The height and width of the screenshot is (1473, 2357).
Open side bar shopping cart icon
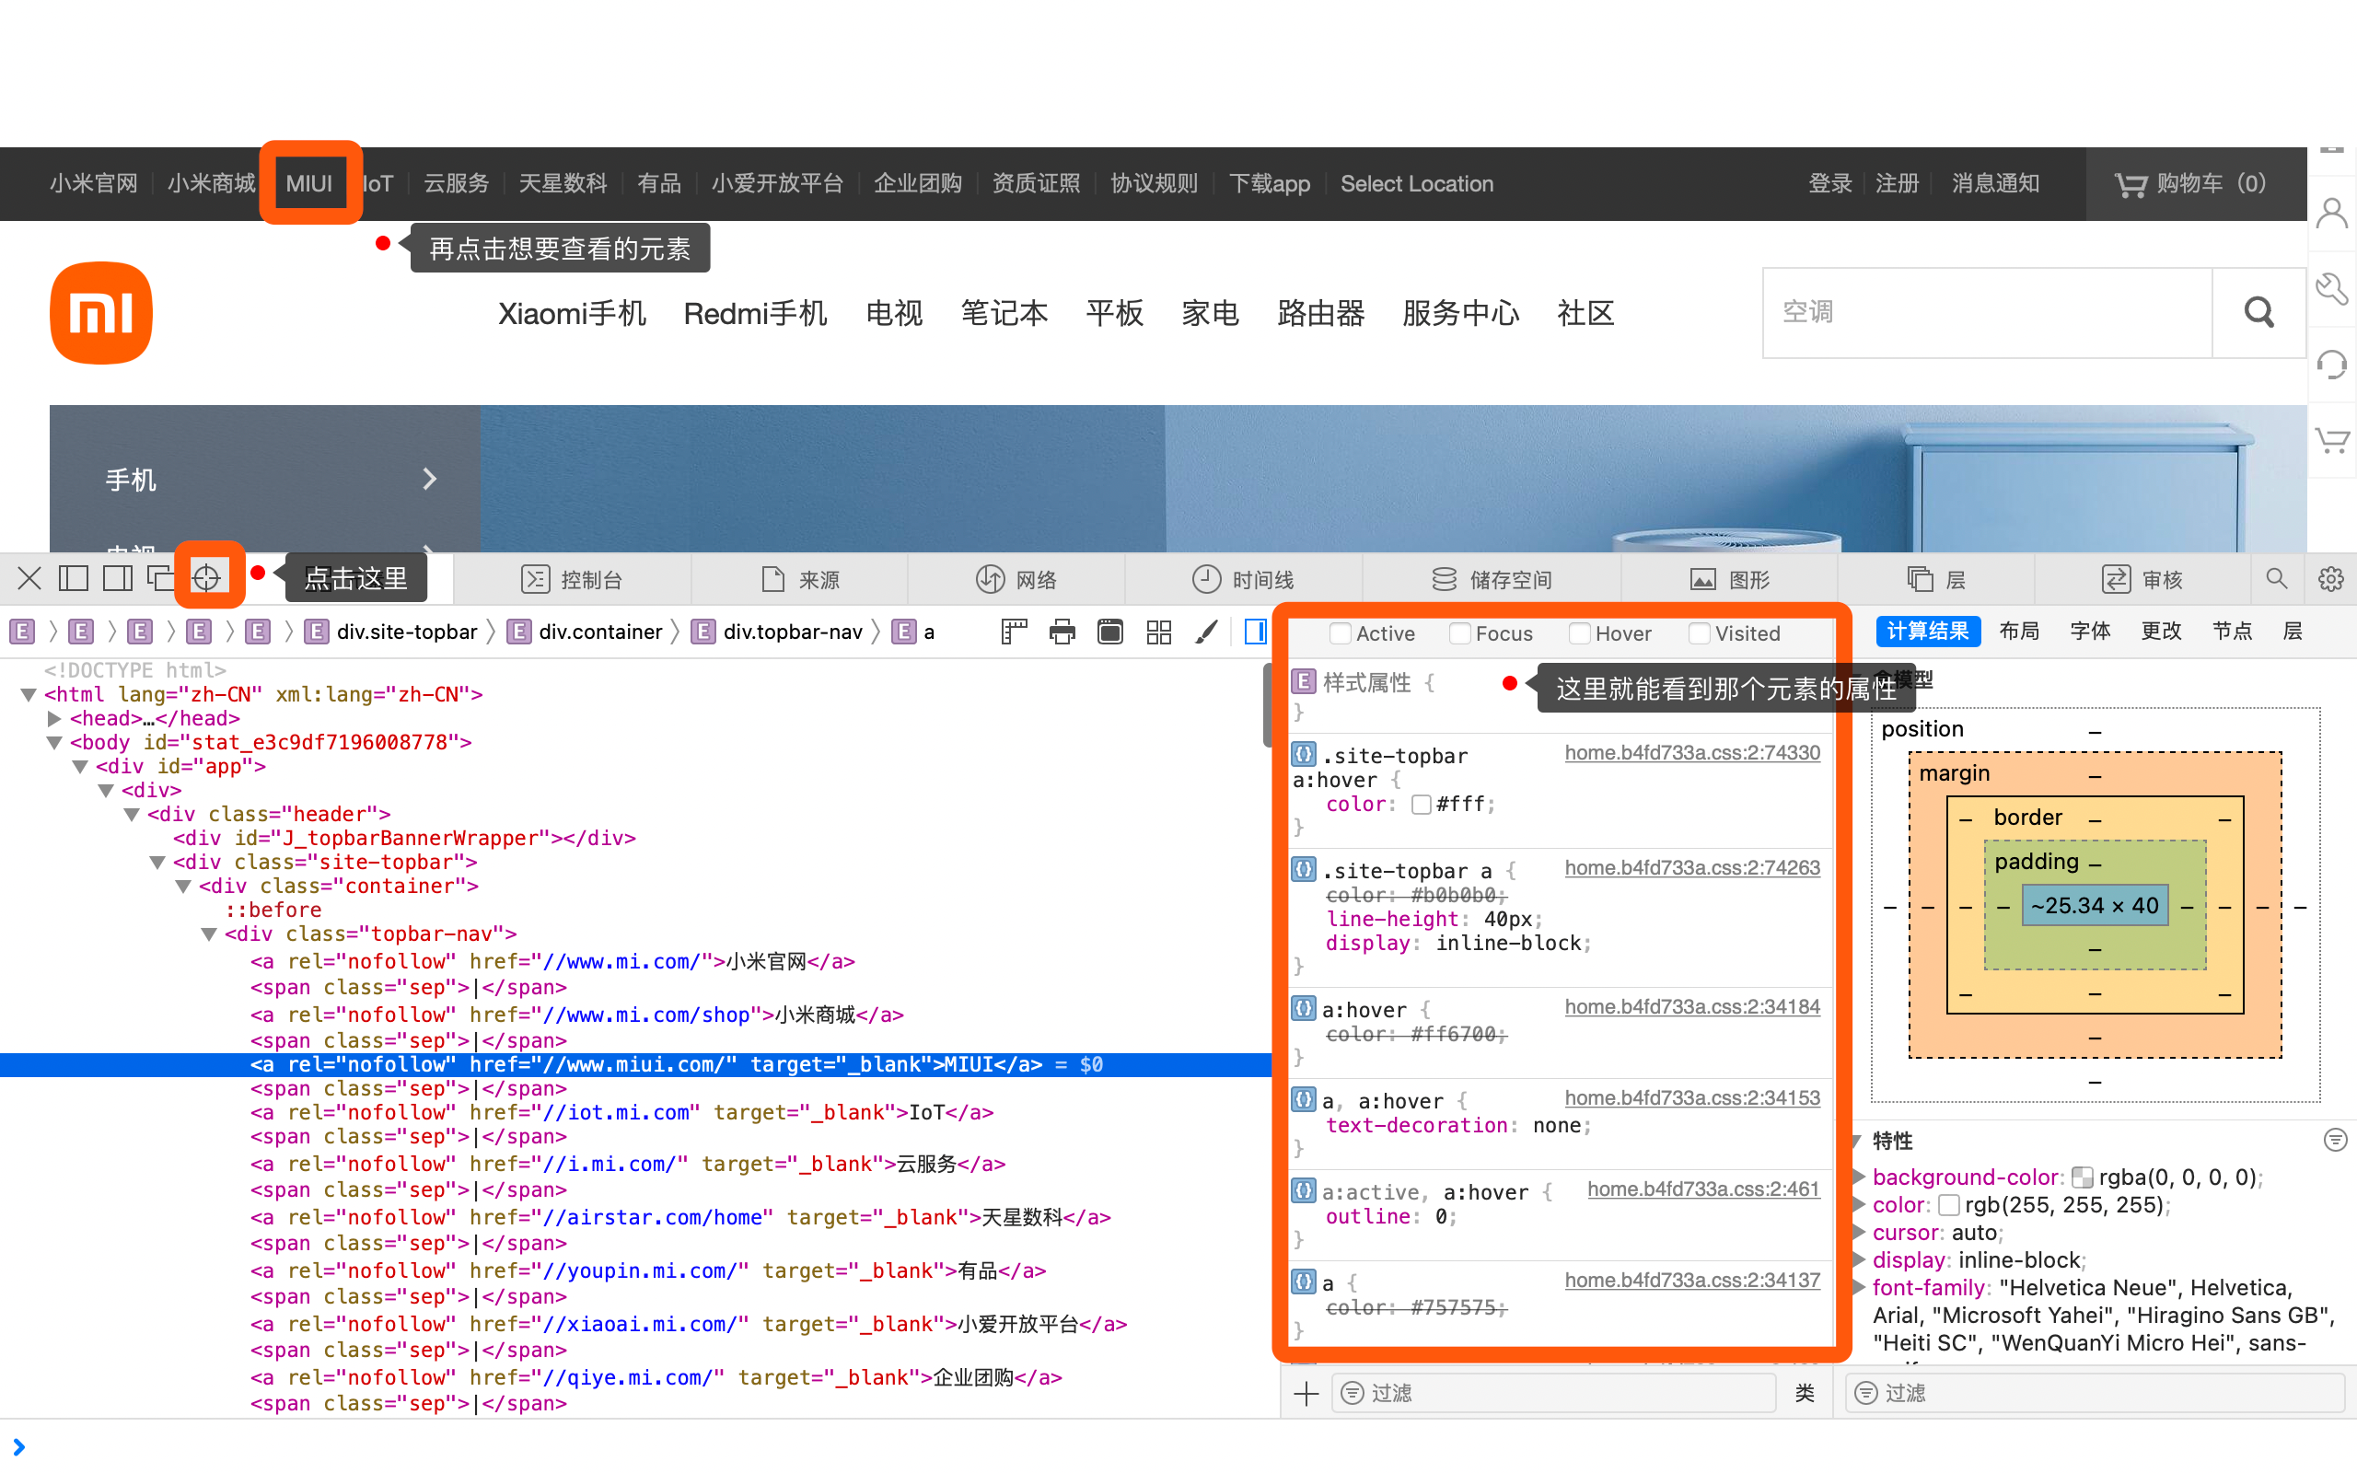coord(2331,440)
